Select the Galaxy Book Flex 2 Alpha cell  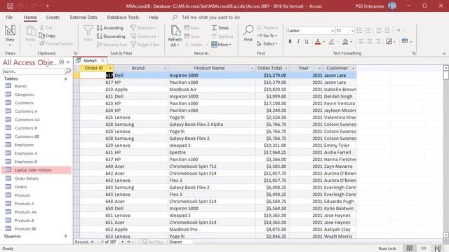[x=212, y=125]
